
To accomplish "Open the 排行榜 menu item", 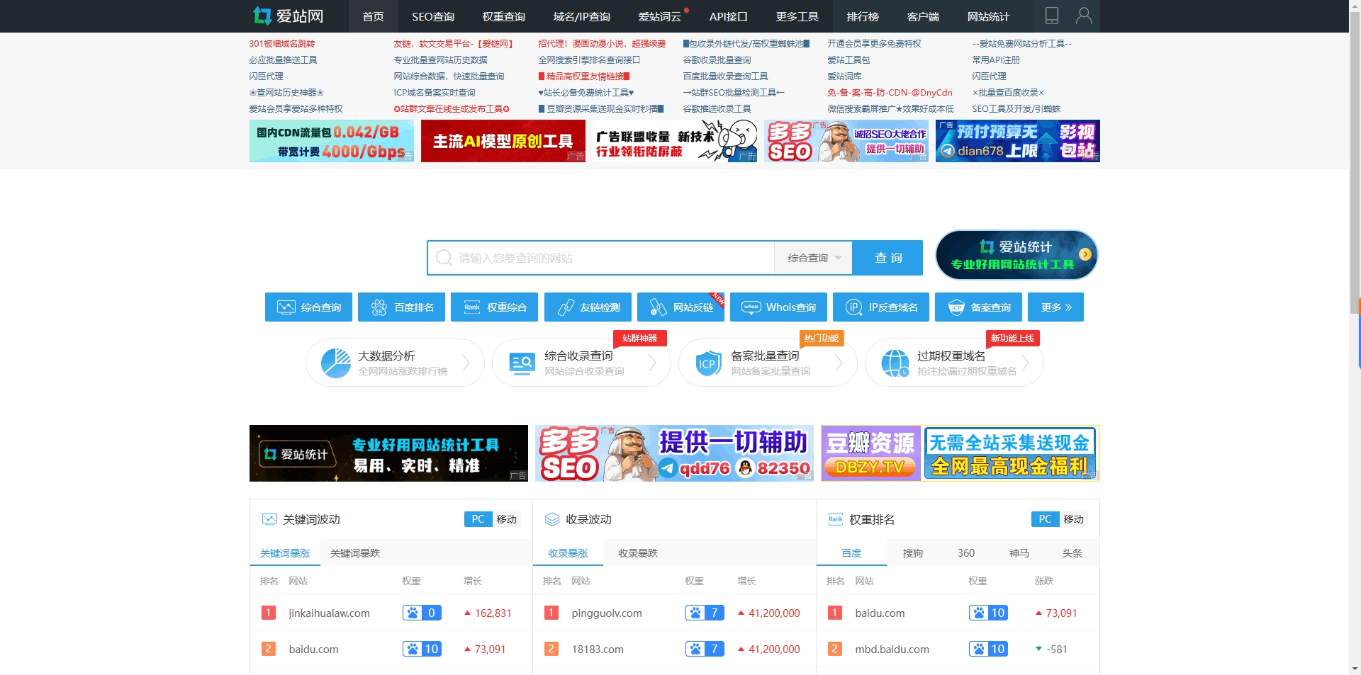I will (862, 16).
